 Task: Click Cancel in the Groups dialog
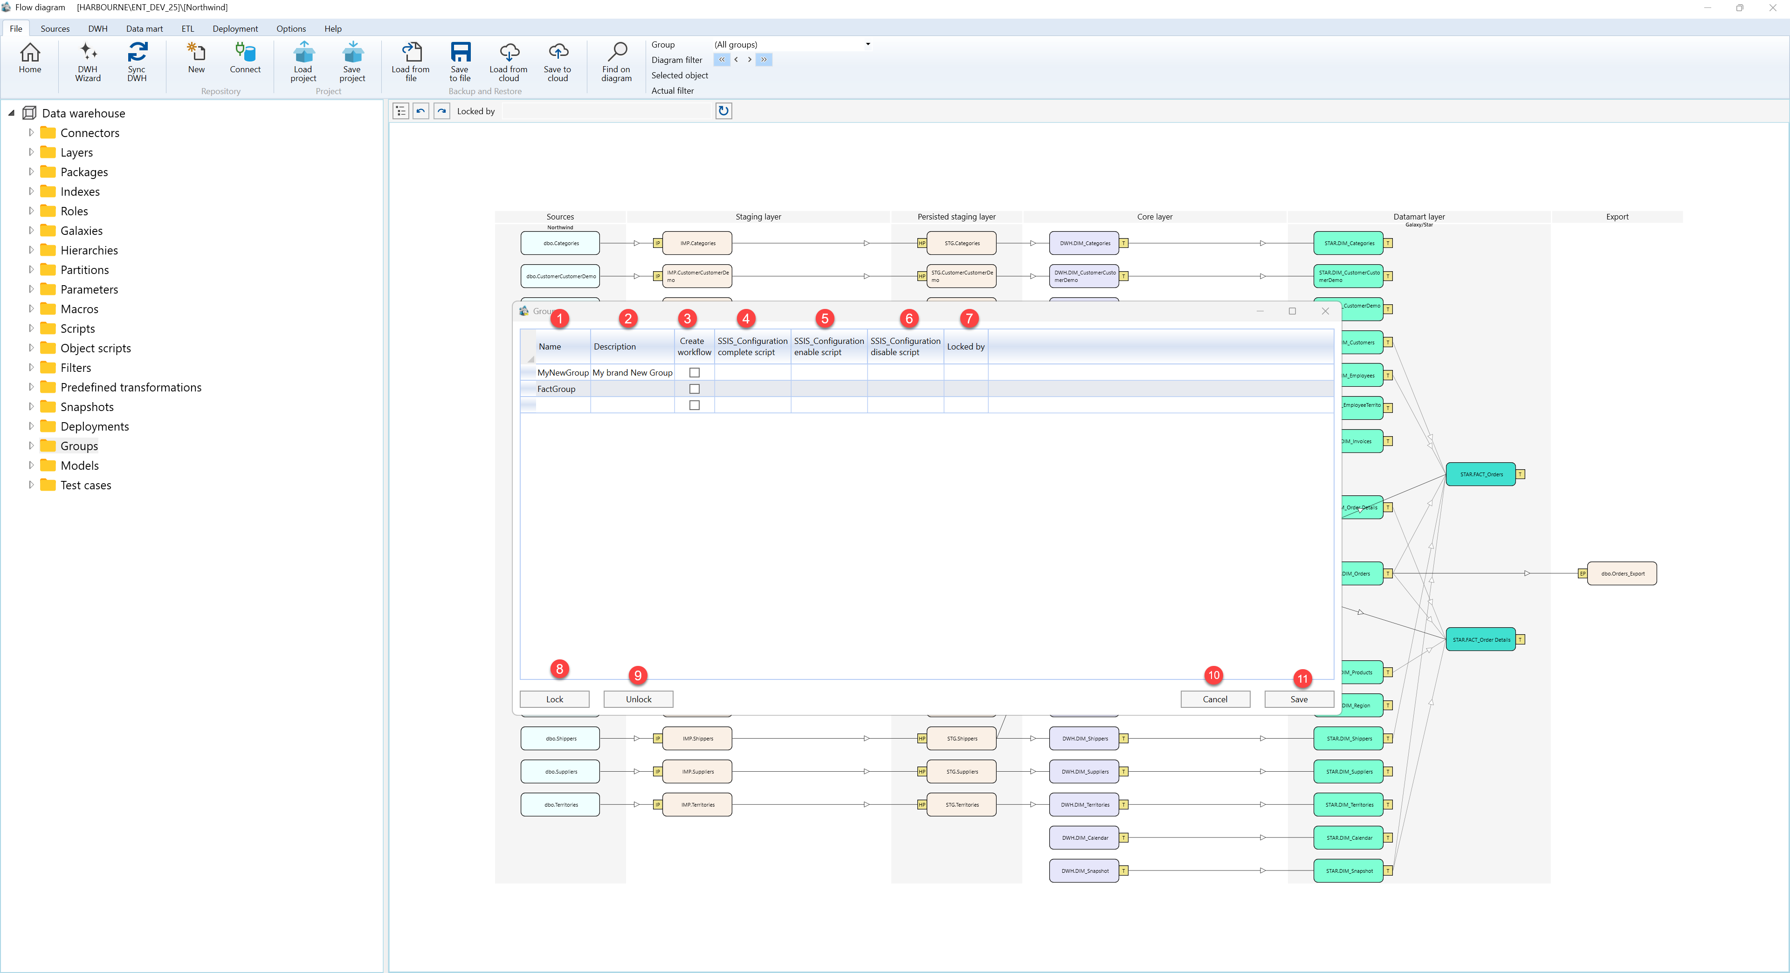(1215, 699)
